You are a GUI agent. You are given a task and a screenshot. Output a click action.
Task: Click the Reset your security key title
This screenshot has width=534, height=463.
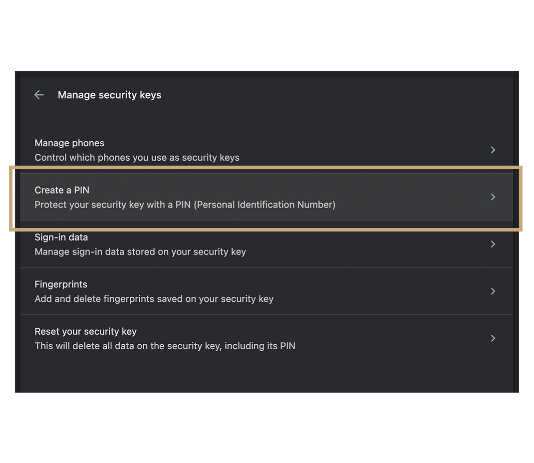click(x=85, y=332)
